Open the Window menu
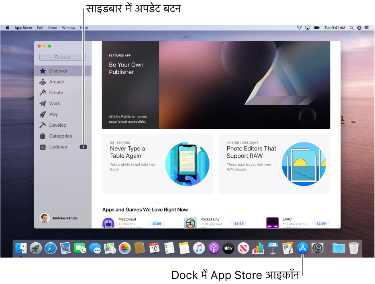Viewport: 375px width, 284px height. click(x=69, y=28)
